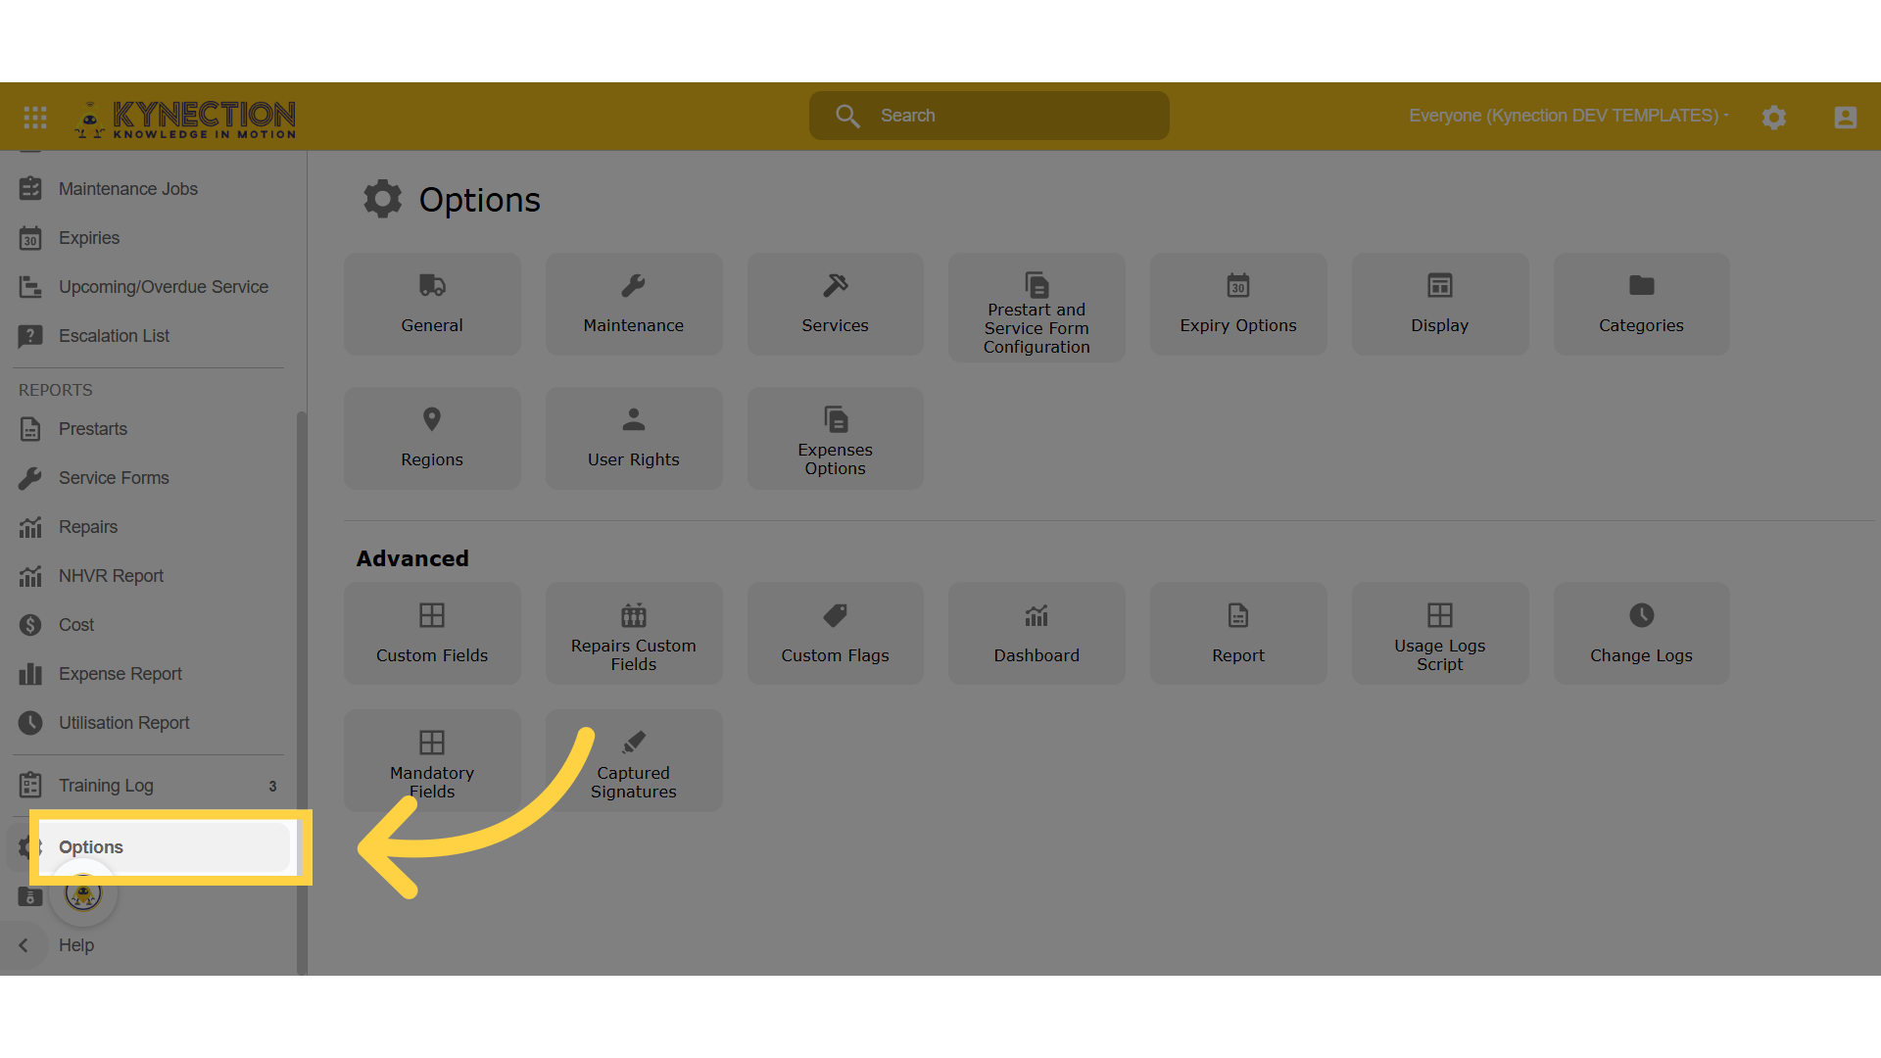Open the Display options tile

[1440, 304]
